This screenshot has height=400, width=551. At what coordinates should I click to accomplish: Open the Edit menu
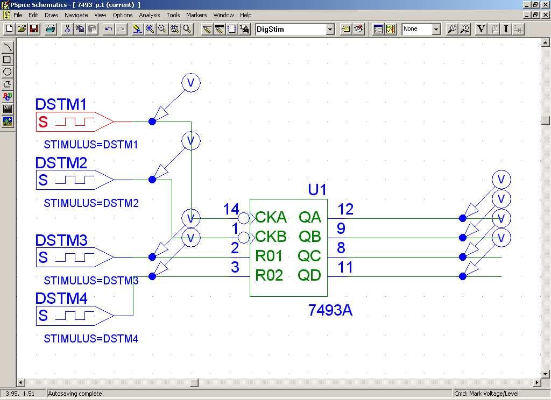tap(33, 15)
